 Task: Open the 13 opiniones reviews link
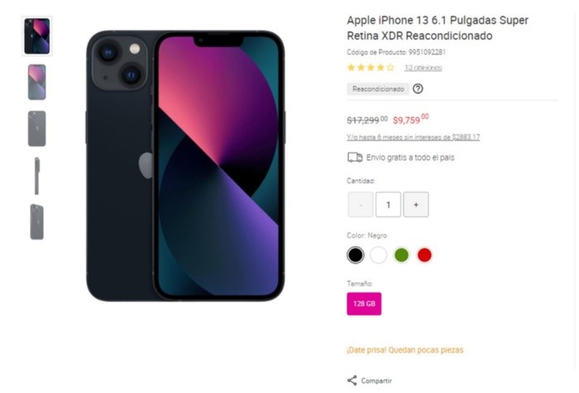pos(423,68)
